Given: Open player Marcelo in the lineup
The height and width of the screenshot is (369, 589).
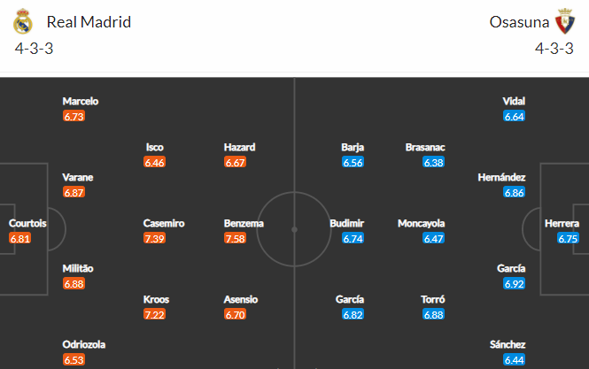Looking at the screenshot, I should (81, 102).
